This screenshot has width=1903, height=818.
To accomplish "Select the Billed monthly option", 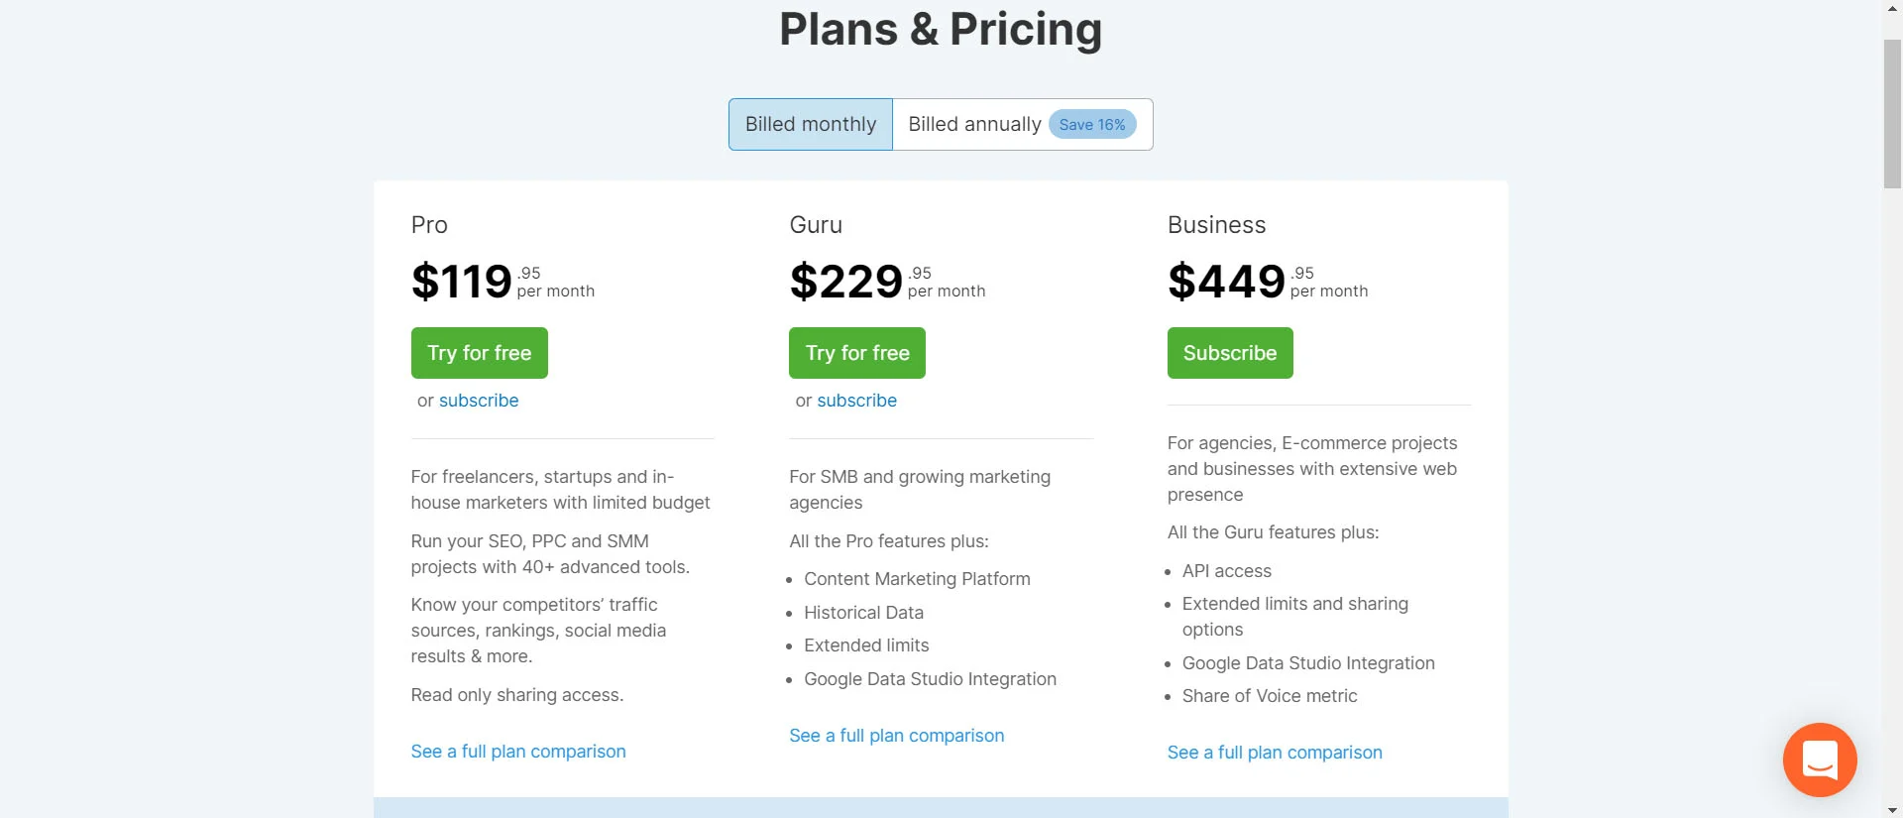I will coord(811,124).
